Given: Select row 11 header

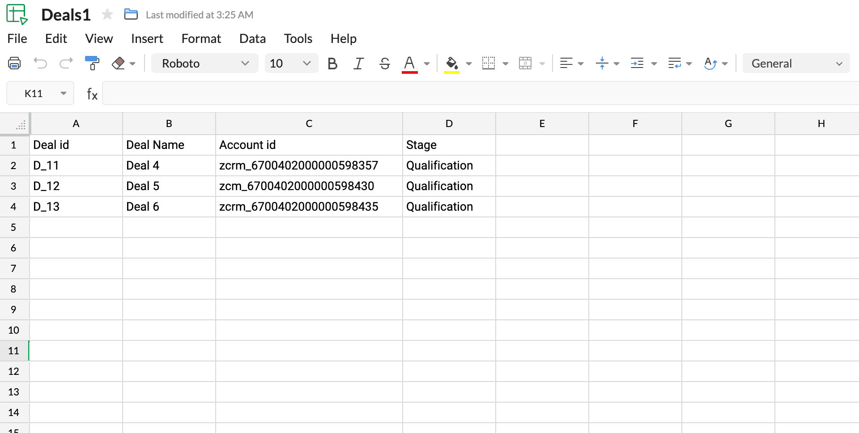Looking at the screenshot, I should pos(14,351).
